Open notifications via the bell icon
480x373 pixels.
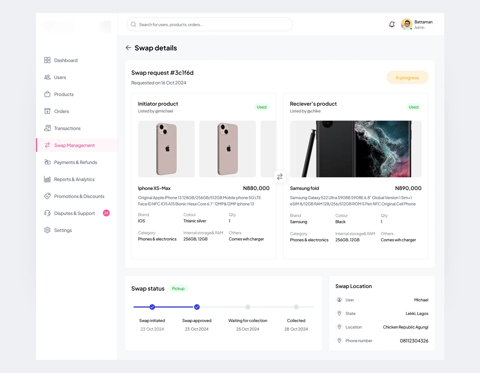click(x=392, y=24)
